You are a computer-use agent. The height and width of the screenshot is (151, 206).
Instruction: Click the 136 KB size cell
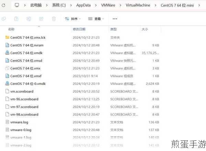154,122
